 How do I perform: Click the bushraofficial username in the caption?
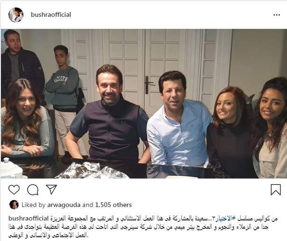29,218
